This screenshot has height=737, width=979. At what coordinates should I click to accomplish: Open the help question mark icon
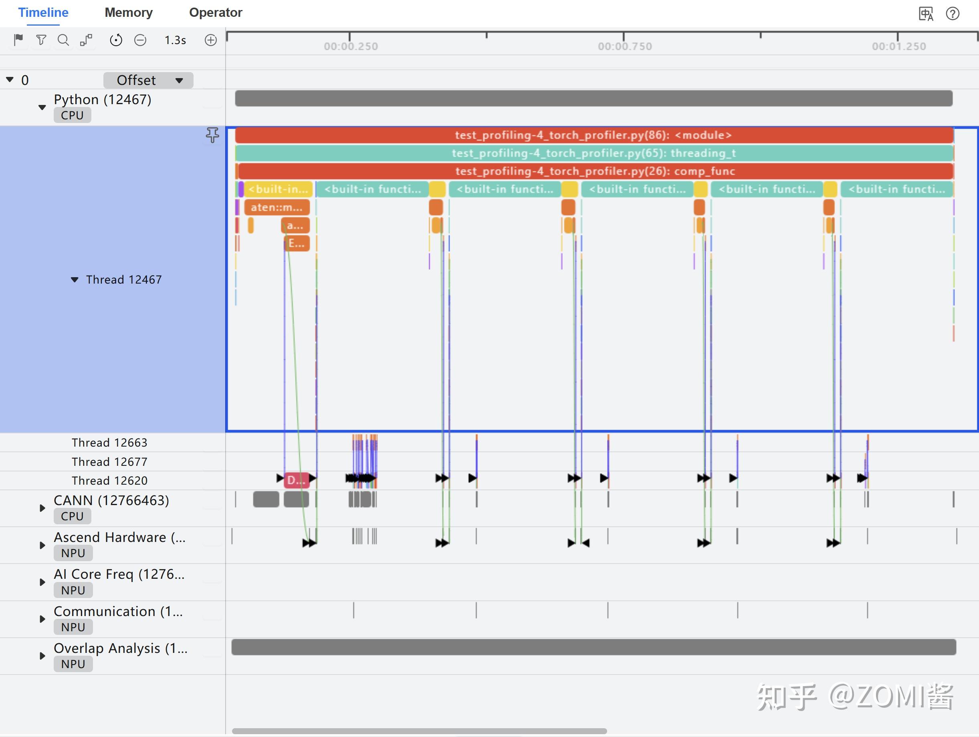coord(953,14)
